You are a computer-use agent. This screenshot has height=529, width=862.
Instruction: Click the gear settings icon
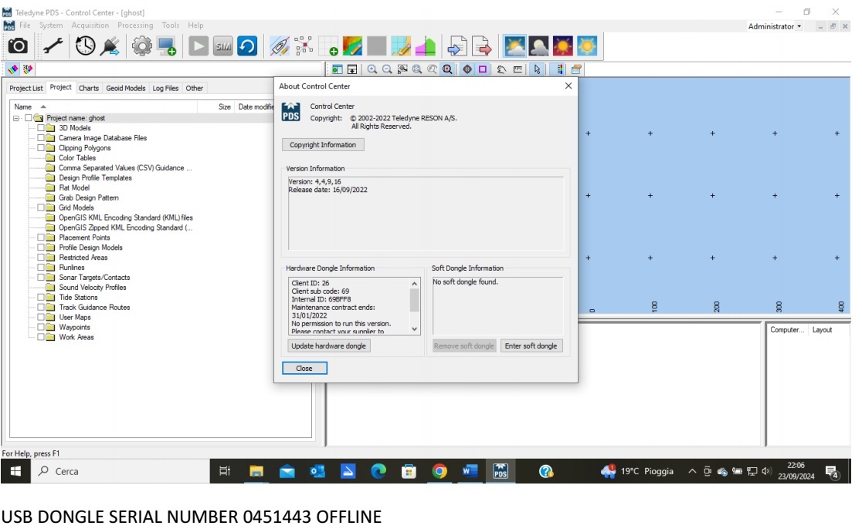tap(141, 47)
